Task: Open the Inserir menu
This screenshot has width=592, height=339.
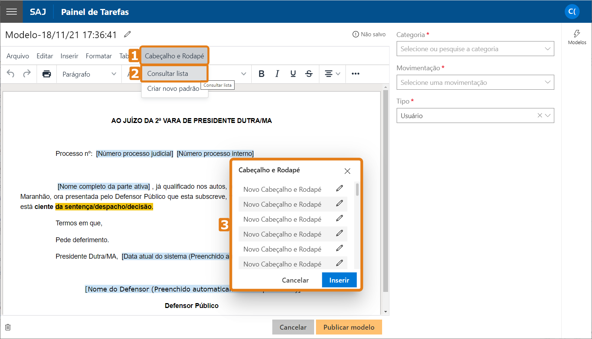Action: (69, 56)
